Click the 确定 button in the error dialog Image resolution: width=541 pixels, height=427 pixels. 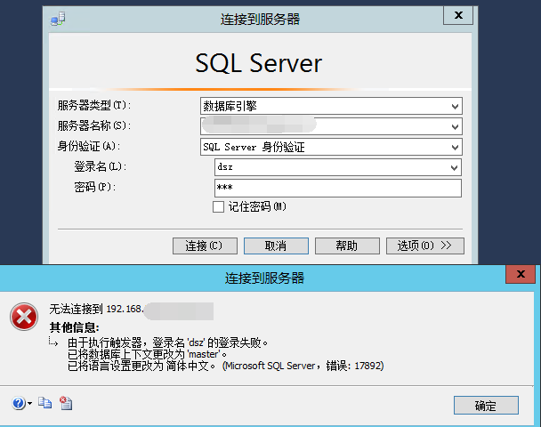486,406
